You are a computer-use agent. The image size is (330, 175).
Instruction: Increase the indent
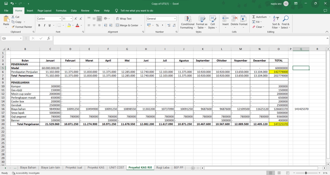click(111, 25)
